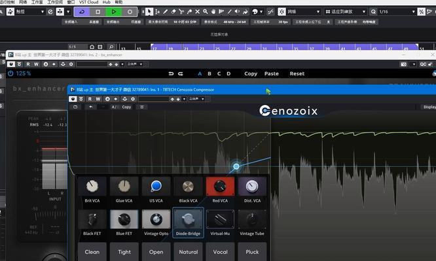Select the eraser tool in toolbar
The image size is (436, 261).
(173, 12)
